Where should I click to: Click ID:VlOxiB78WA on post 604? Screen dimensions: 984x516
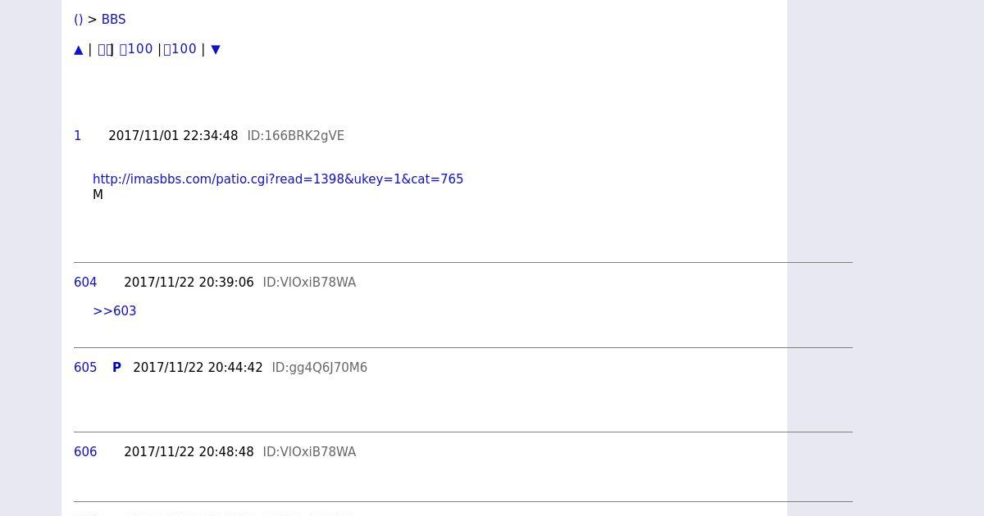(309, 283)
